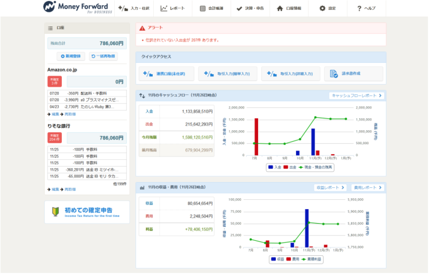Click the Money Forward logo

[77, 7]
